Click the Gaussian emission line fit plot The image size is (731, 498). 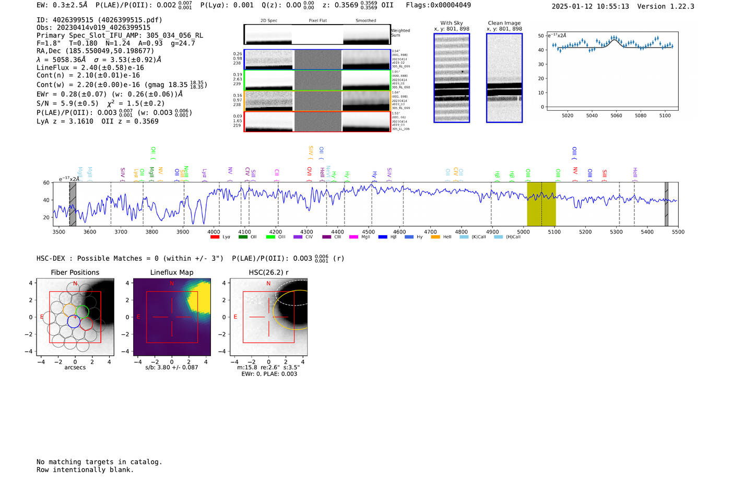(612, 71)
